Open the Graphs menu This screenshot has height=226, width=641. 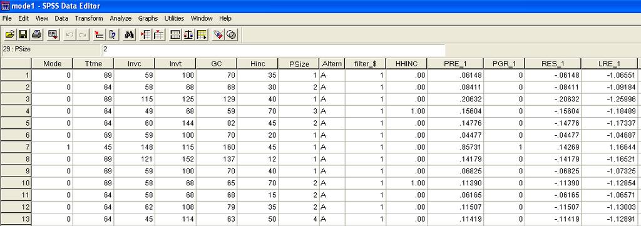[148, 18]
